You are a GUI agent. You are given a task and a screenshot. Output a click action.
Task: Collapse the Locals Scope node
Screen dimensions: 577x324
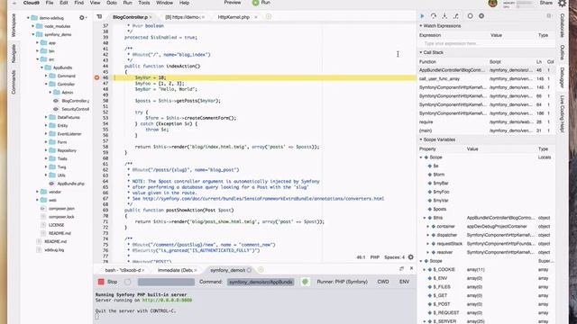[x=421, y=157]
